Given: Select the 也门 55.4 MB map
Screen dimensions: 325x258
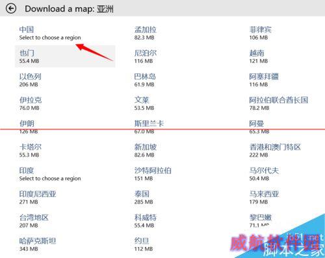Looking at the screenshot, I should point(65,57).
